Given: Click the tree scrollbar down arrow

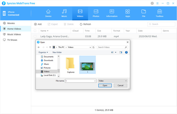Looking at the screenshot, I should click(58, 76).
